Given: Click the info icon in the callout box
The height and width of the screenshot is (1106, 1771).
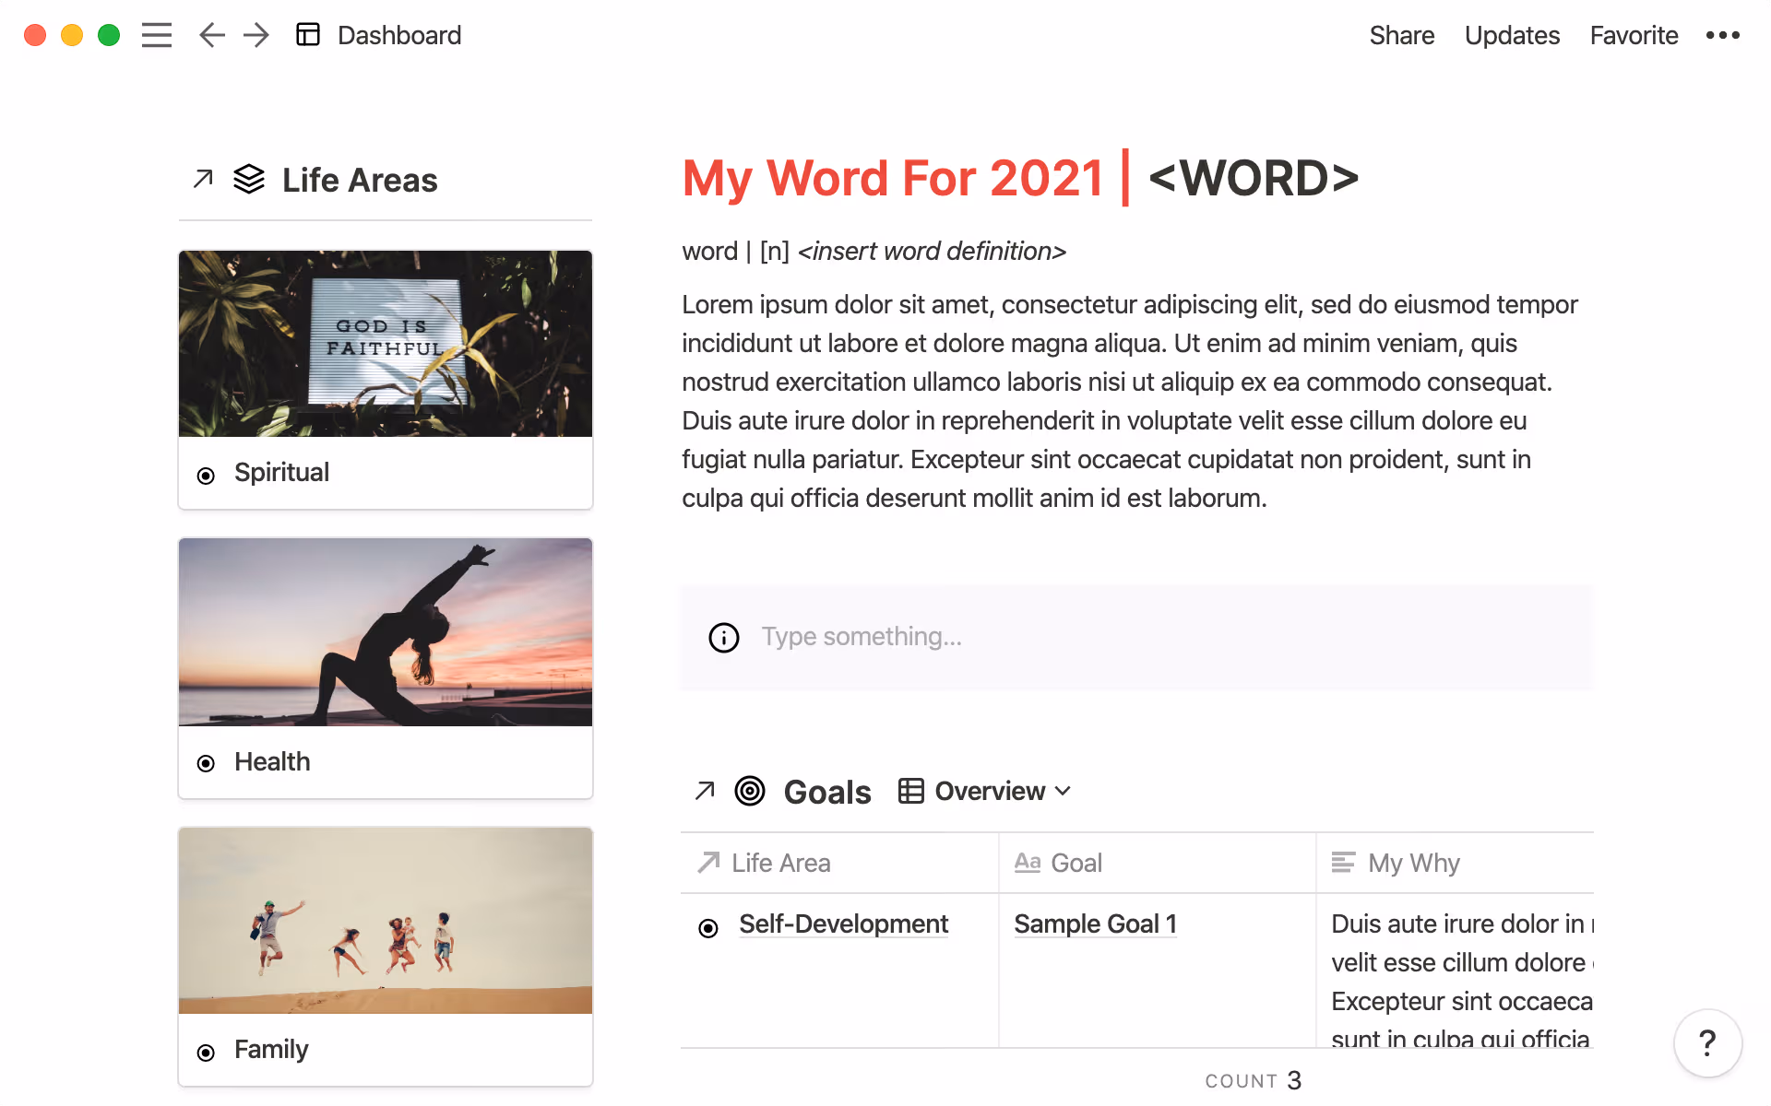Looking at the screenshot, I should click(x=723, y=637).
